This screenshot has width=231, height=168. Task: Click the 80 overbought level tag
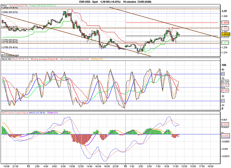click(223, 74)
